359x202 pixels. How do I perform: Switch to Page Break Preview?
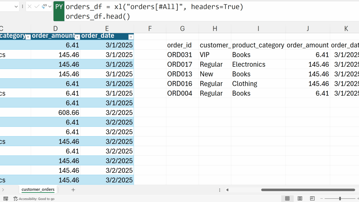pos(312,199)
